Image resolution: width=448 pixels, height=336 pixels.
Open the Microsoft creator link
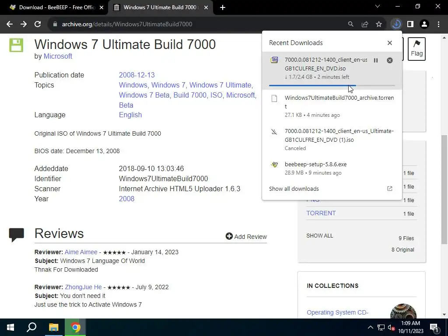tap(58, 56)
